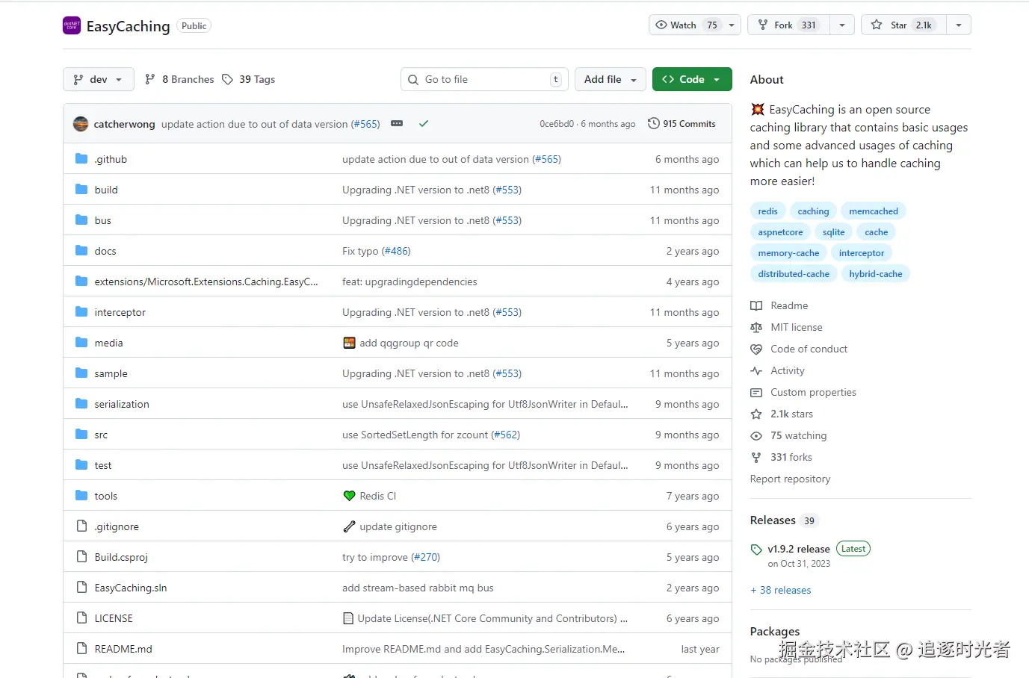Open the EasyCaching.sln file

pyautogui.click(x=131, y=588)
